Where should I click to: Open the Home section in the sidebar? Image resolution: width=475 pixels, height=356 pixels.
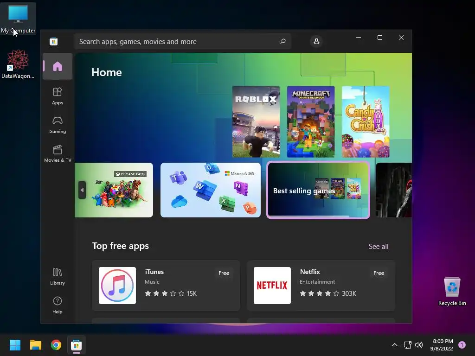[x=58, y=66]
